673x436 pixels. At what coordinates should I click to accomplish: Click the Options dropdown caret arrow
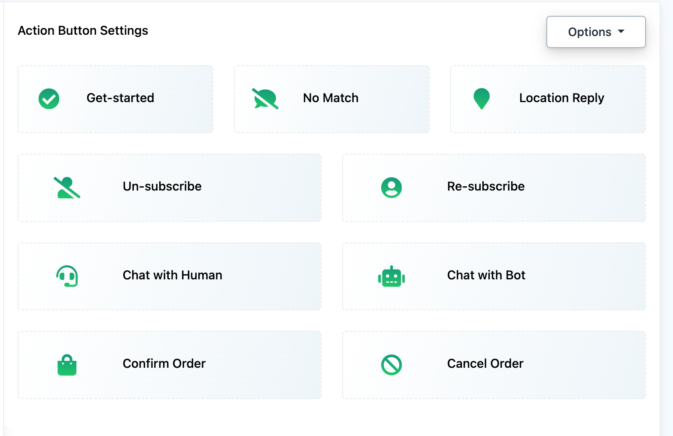[x=621, y=32]
